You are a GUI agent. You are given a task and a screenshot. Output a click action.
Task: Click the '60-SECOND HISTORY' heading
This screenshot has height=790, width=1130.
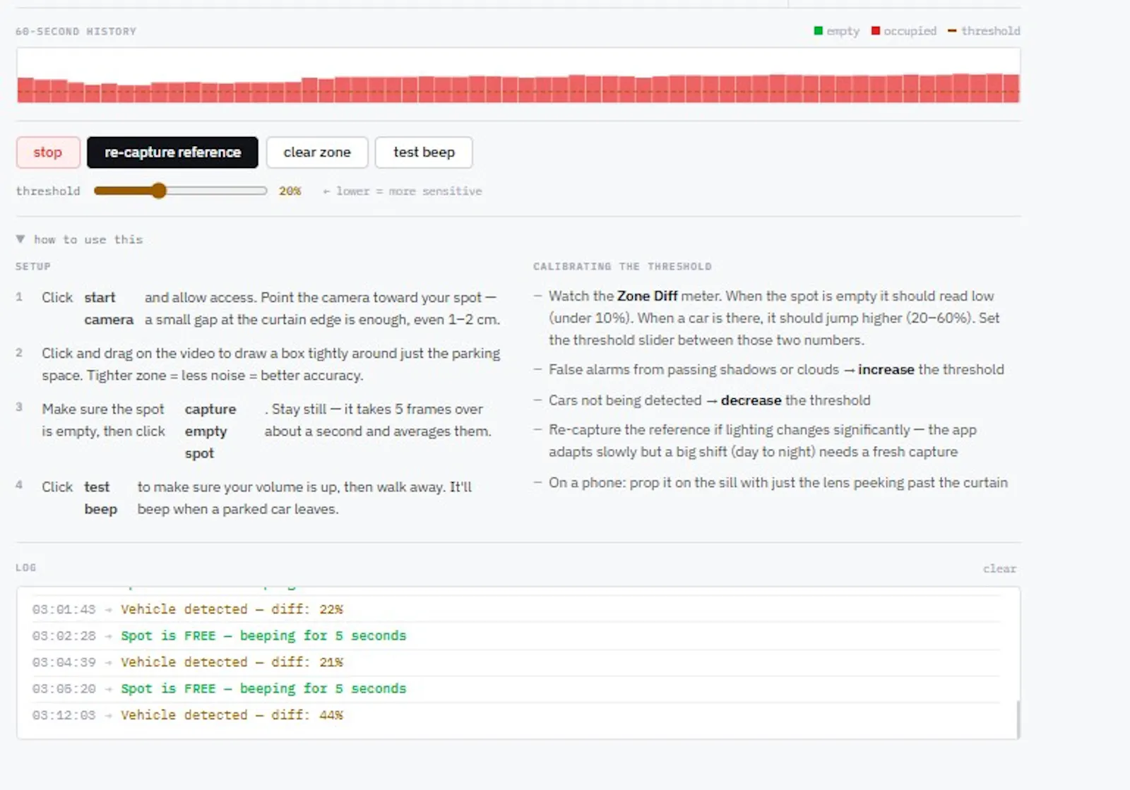pos(76,31)
